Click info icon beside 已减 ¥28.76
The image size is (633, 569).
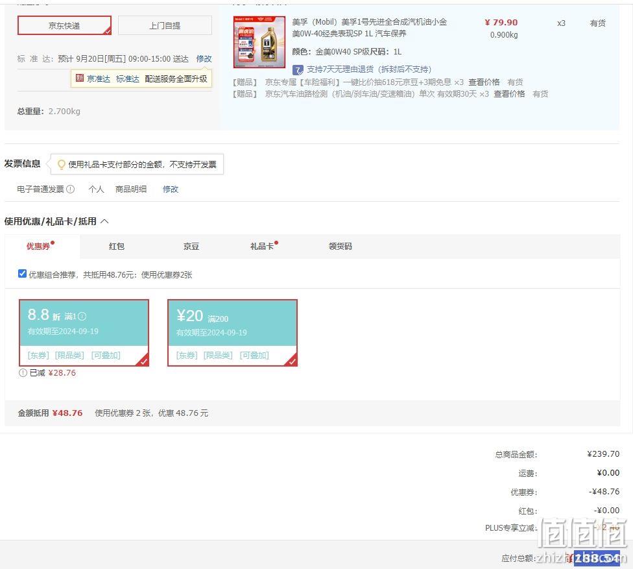23,373
